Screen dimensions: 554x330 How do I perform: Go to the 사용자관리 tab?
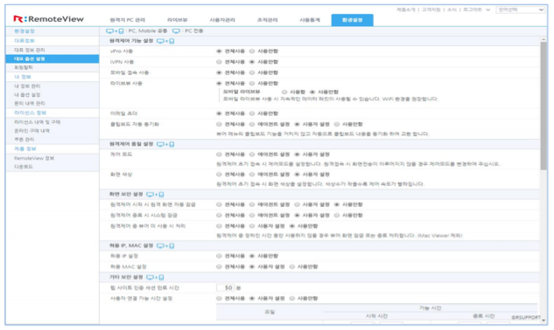click(x=222, y=20)
